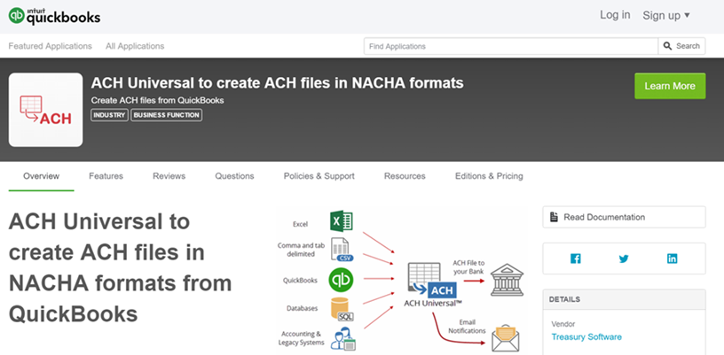Focus the Find Applications search field
This screenshot has width=724, height=355.
coord(511,46)
